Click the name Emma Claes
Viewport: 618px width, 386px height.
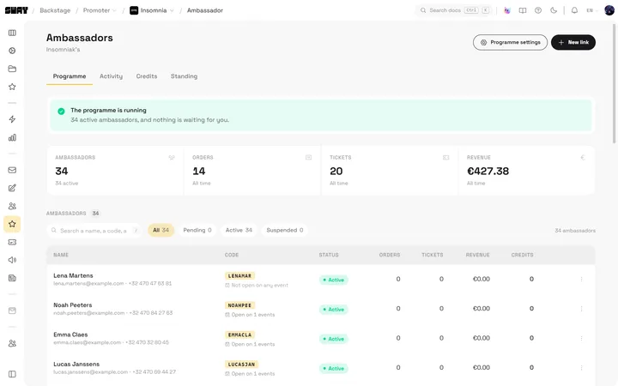70,335
